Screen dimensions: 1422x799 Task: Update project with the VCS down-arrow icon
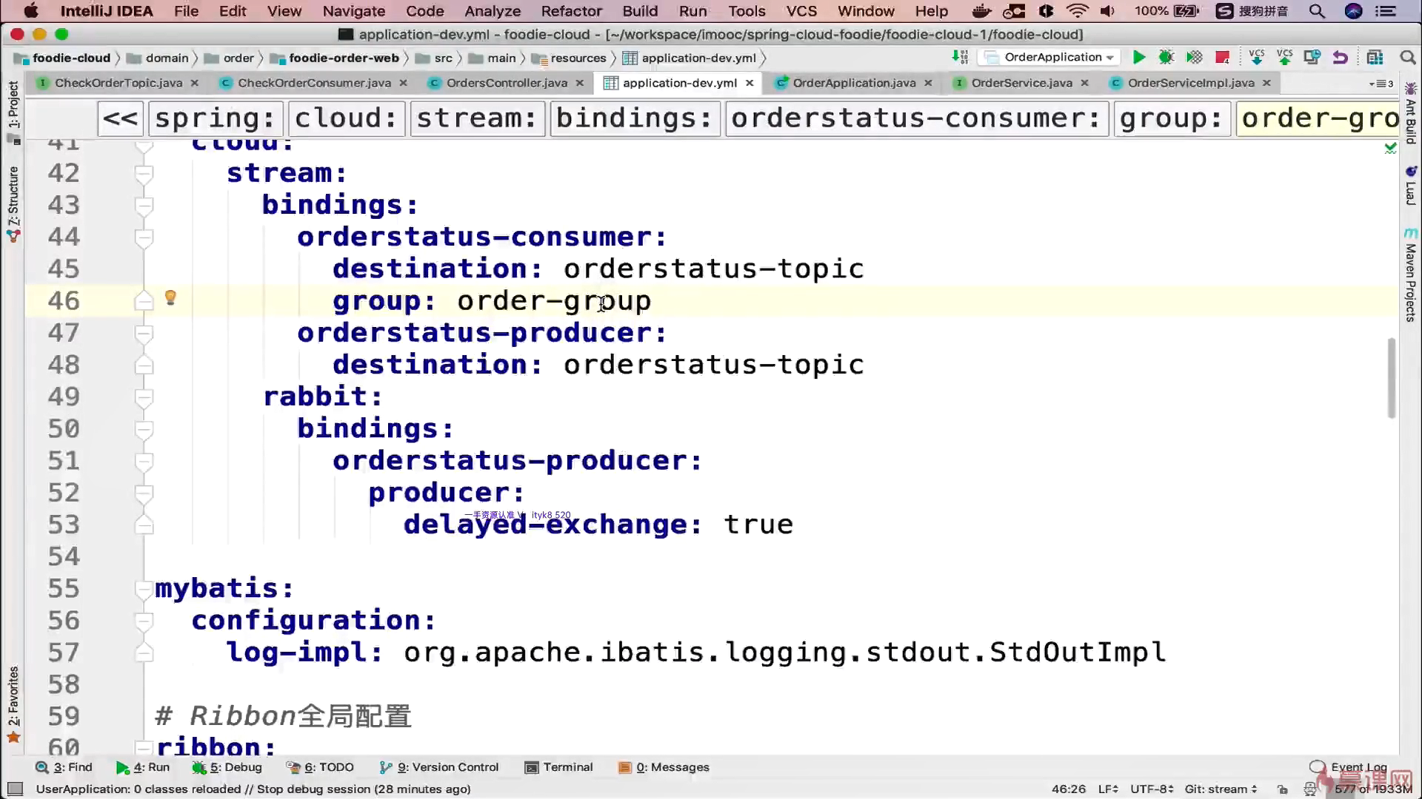1257,57
